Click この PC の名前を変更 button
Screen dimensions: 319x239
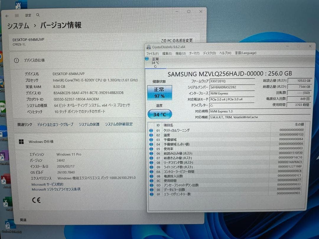177,40
